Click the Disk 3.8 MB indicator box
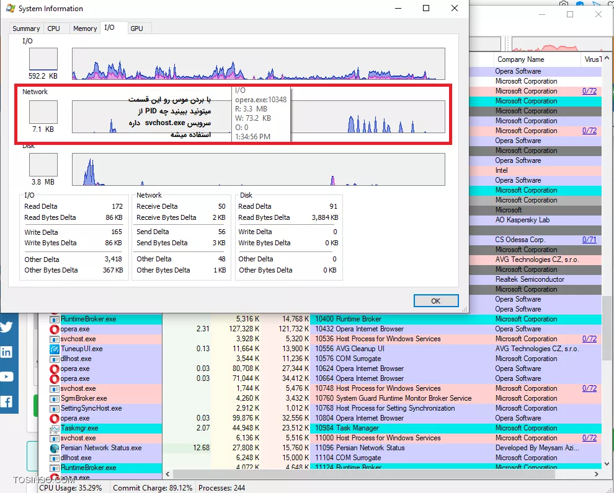 tap(43, 165)
